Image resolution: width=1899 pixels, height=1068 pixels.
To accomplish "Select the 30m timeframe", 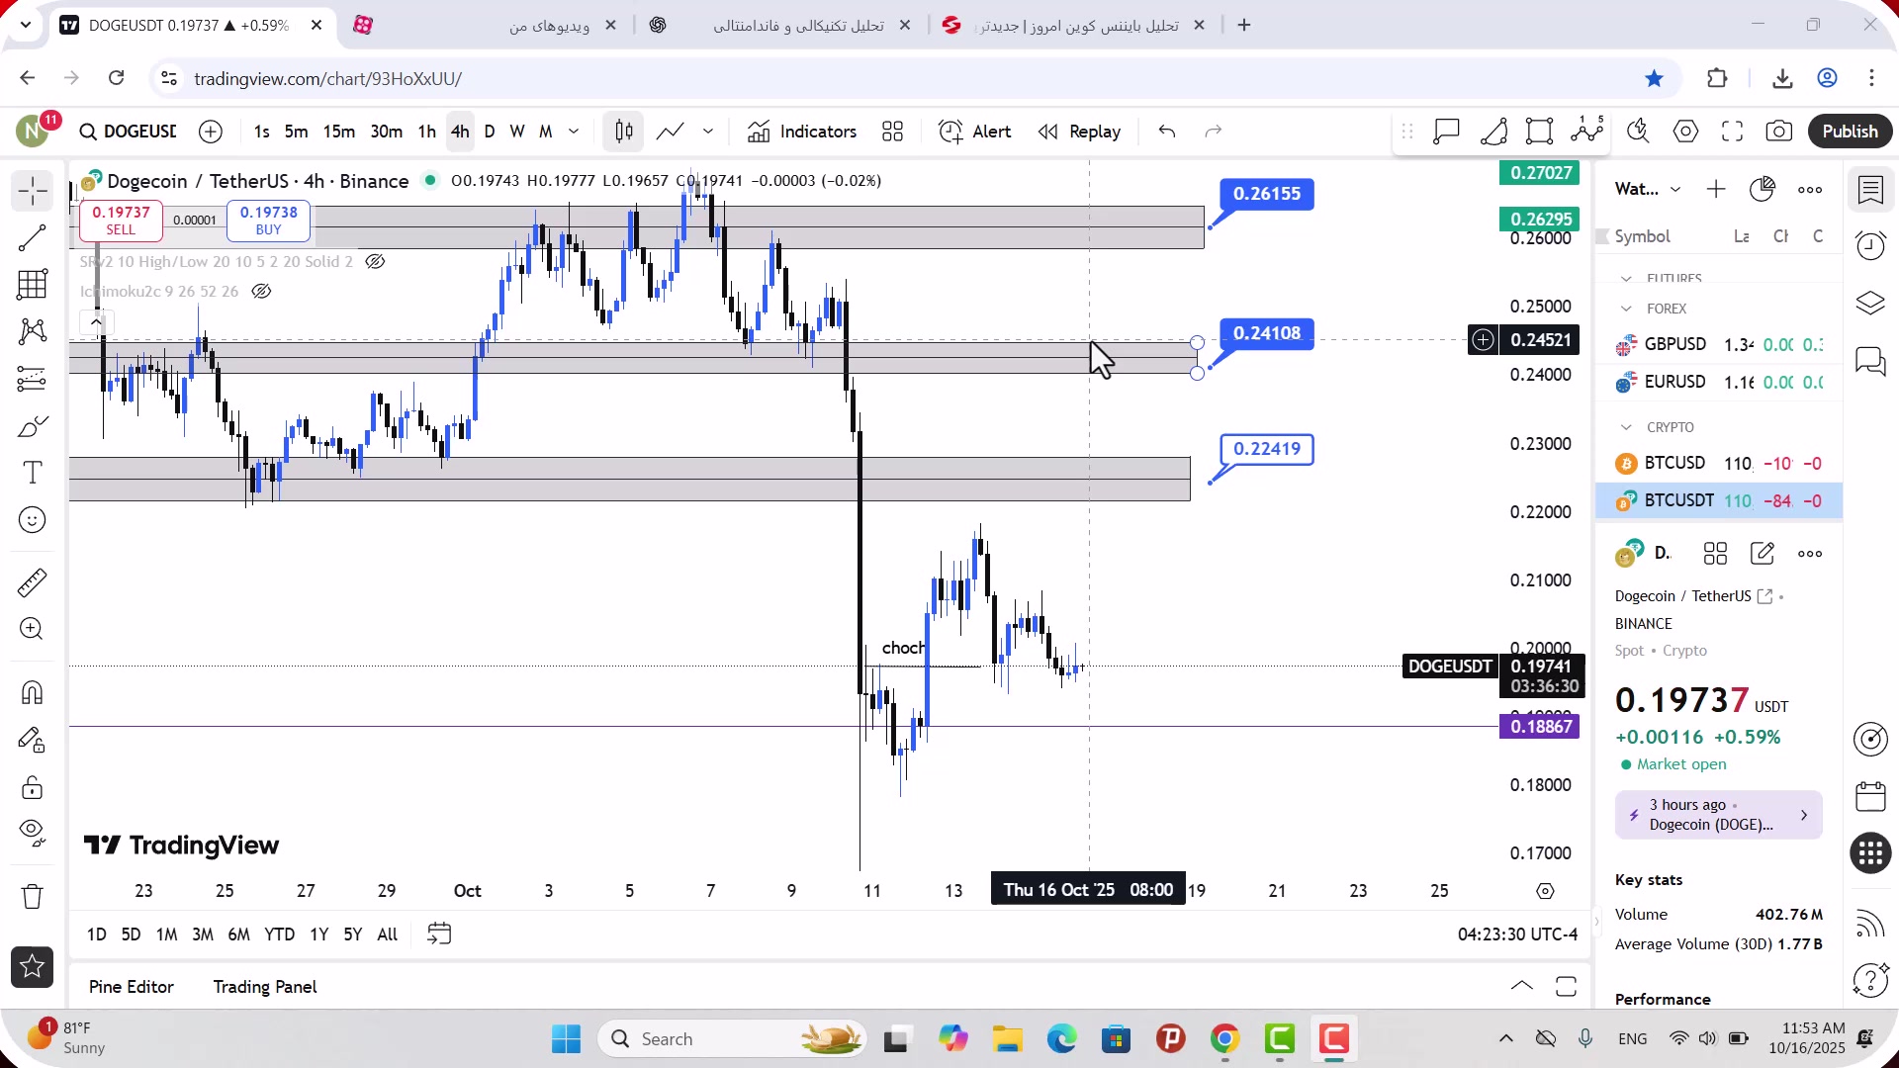I will pos(387,132).
